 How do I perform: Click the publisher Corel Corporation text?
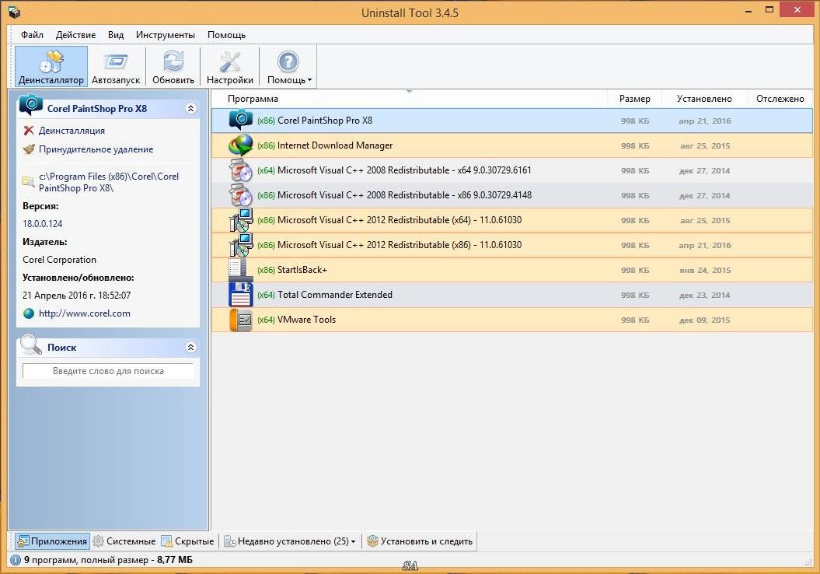[60, 260]
